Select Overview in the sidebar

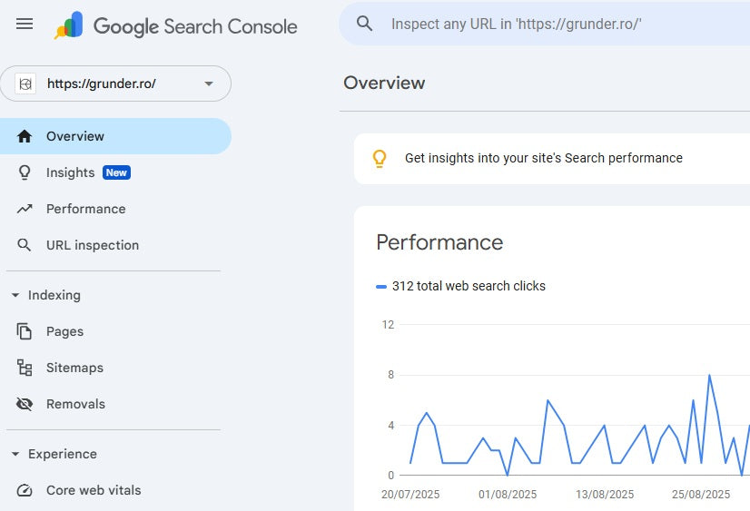(x=75, y=136)
